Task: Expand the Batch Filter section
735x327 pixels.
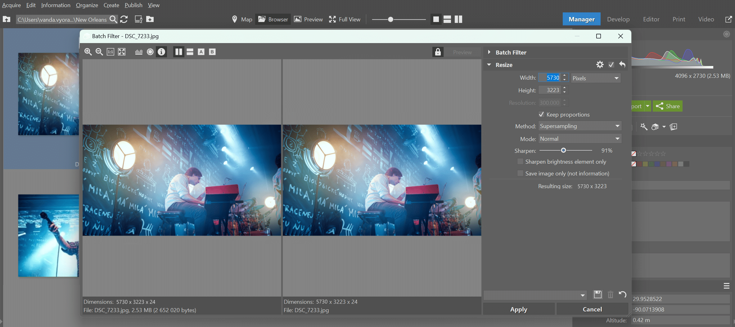Action: [x=489, y=52]
